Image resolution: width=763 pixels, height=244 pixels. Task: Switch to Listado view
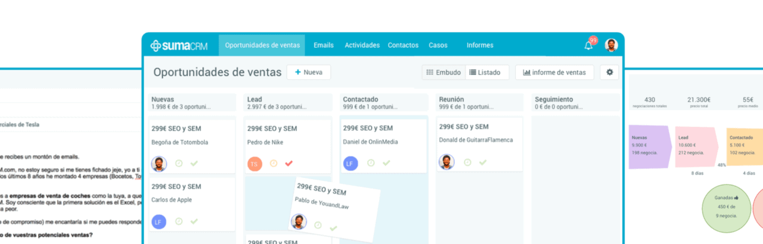(x=486, y=73)
